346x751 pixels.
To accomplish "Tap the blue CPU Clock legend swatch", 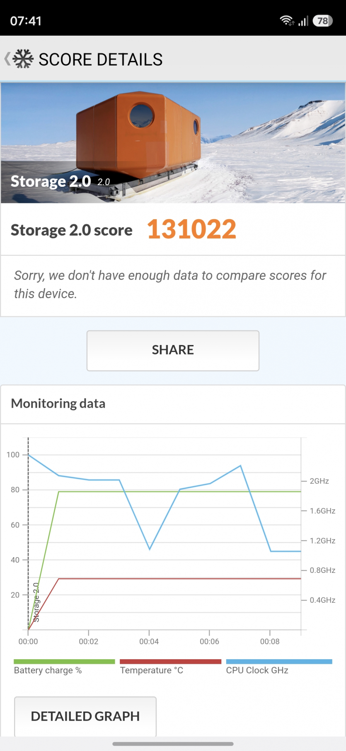I will tap(279, 662).
